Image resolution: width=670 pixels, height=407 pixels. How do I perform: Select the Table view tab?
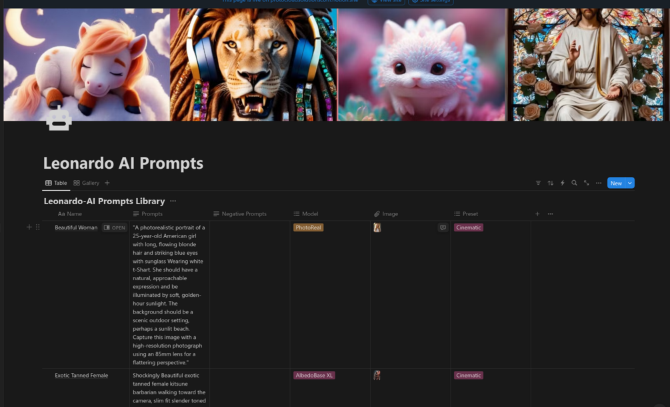[56, 183]
